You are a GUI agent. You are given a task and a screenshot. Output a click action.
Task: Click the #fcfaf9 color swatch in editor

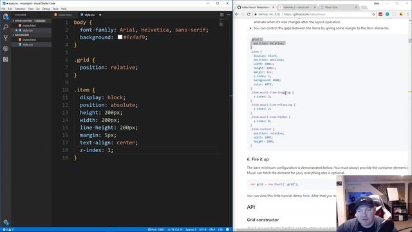[x=120, y=37]
